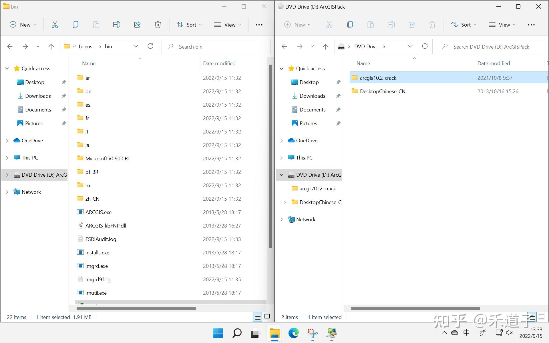549x343 pixels.
Task: Switch right pane to large thumbnails view
Action: pyautogui.click(x=541, y=317)
